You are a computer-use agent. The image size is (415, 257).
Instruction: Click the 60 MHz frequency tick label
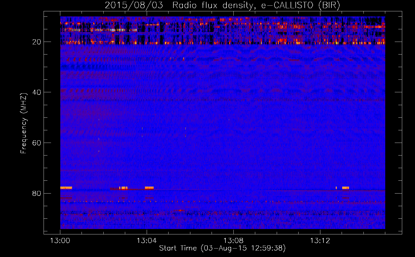37,143
